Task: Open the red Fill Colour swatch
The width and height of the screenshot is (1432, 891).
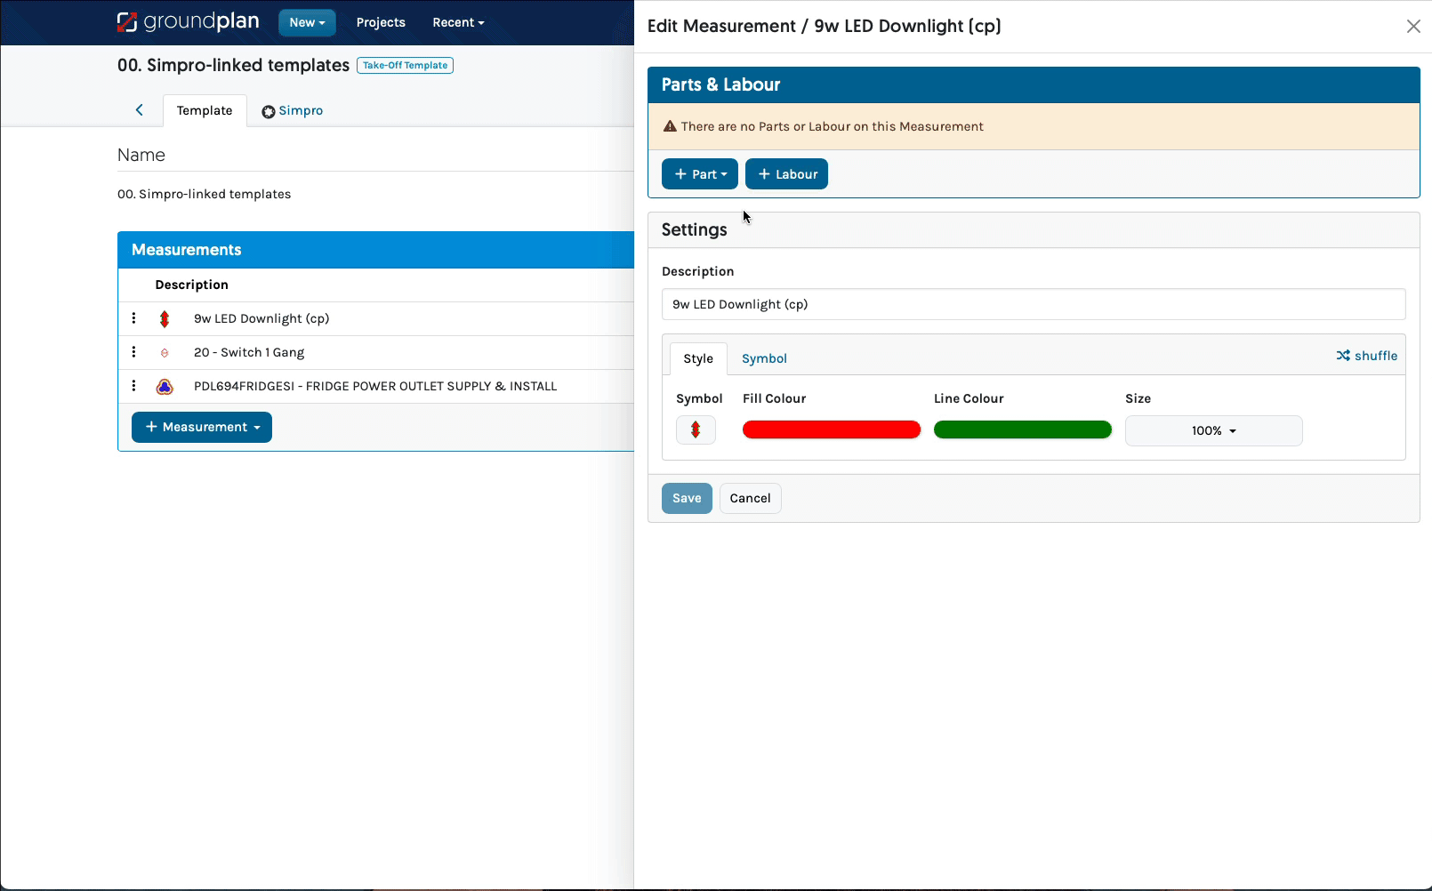Action: pos(832,430)
